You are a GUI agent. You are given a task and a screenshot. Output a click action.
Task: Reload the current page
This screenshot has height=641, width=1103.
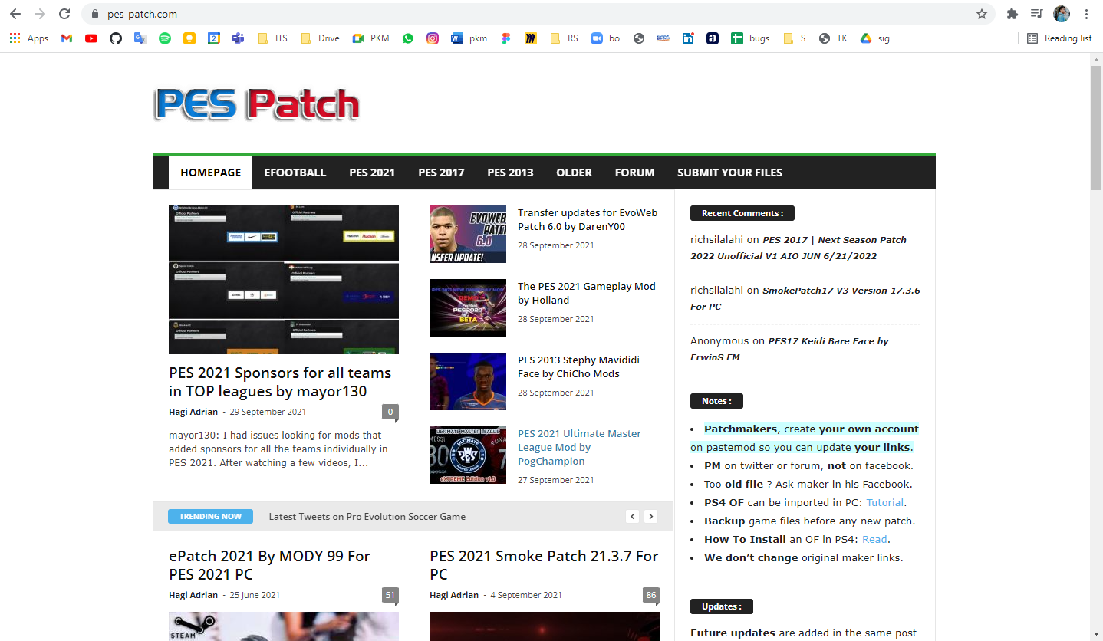pyautogui.click(x=64, y=14)
